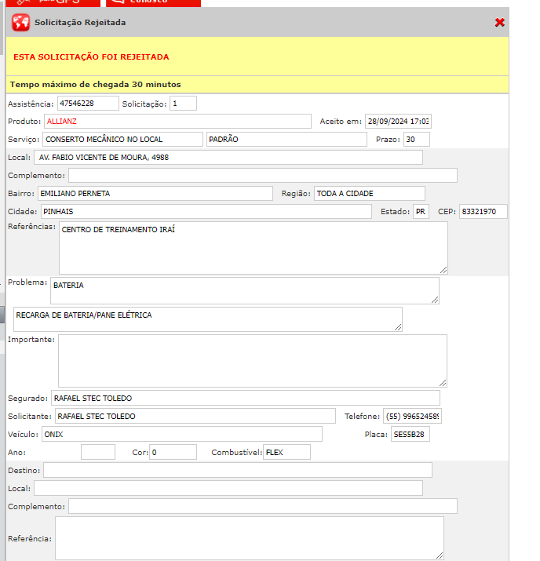Screen dimensions: 540x561
Task: Select the Estado field showing PR
Action: [421, 212]
